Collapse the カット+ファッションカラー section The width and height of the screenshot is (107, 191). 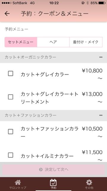click(101, 115)
